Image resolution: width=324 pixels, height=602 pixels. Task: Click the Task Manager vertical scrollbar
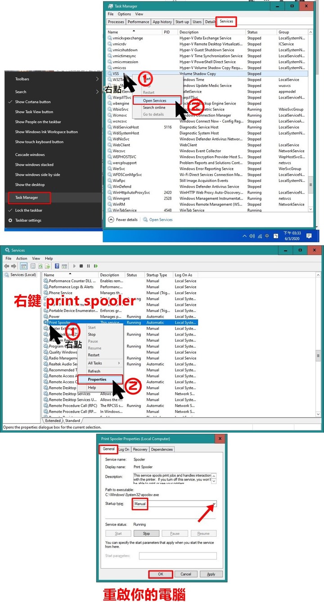coord(310,122)
